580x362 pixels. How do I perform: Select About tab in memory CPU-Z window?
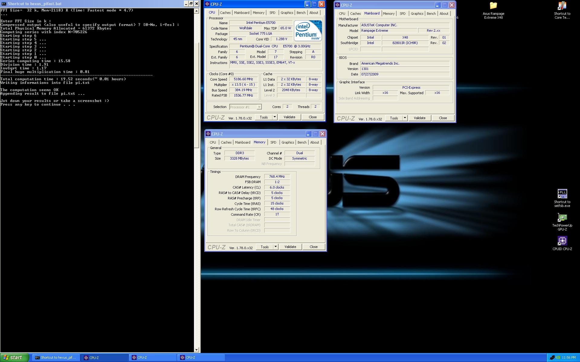[314, 142]
